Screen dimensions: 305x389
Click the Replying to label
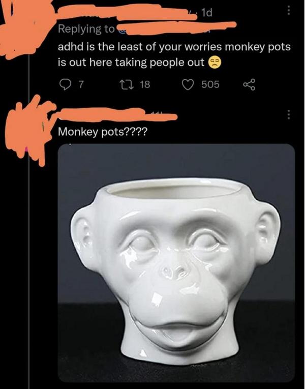click(85, 28)
